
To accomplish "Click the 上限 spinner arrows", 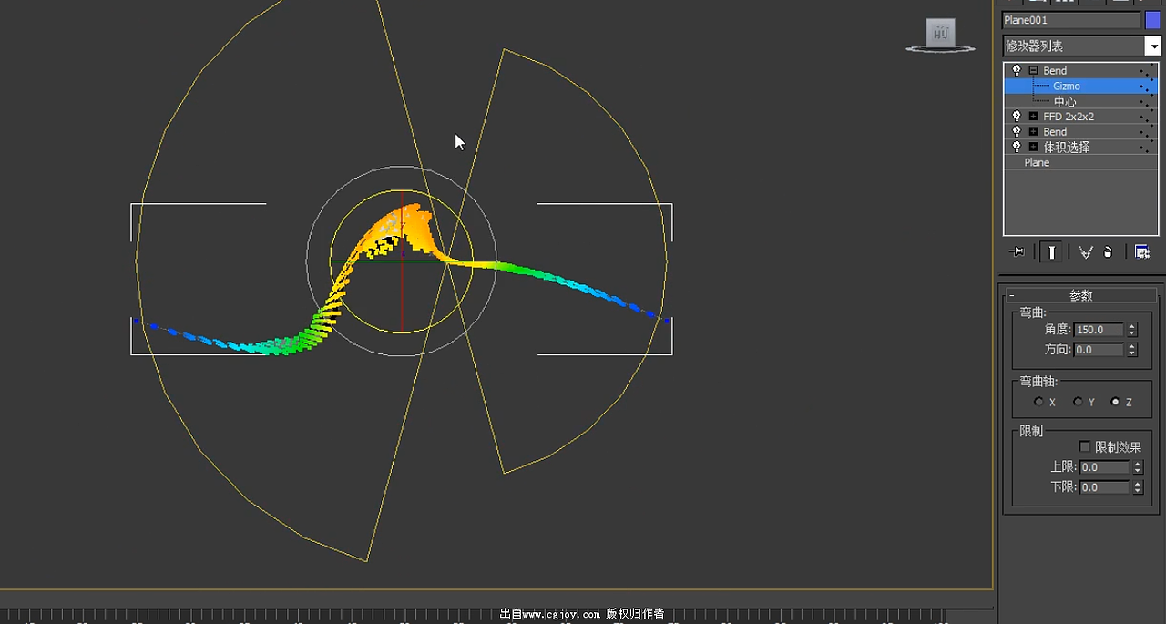I will (1138, 467).
